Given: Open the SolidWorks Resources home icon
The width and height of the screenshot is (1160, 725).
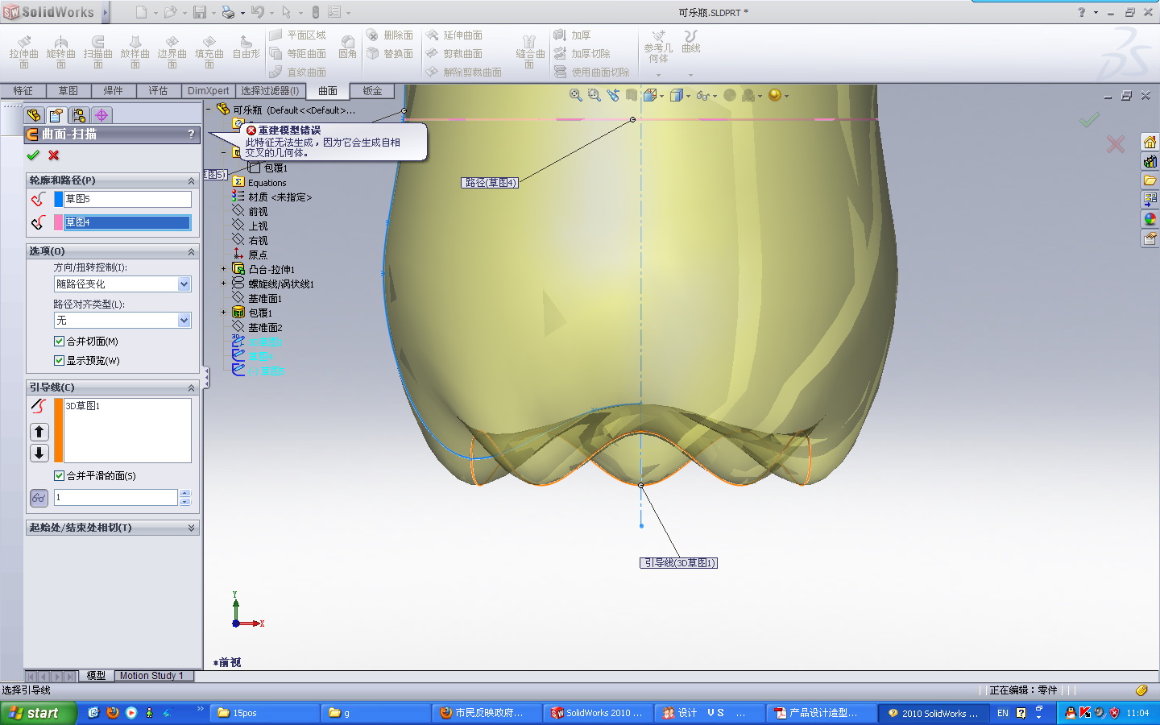Looking at the screenshot, I should (1150, 142).
